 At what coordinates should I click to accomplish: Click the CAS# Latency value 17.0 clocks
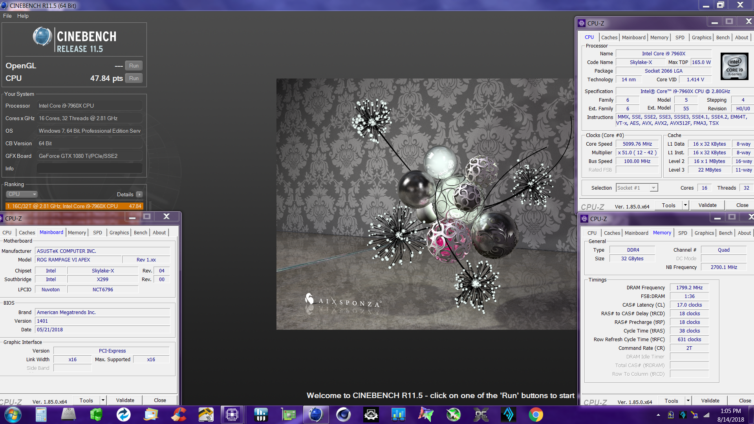(x=689, y=305)
